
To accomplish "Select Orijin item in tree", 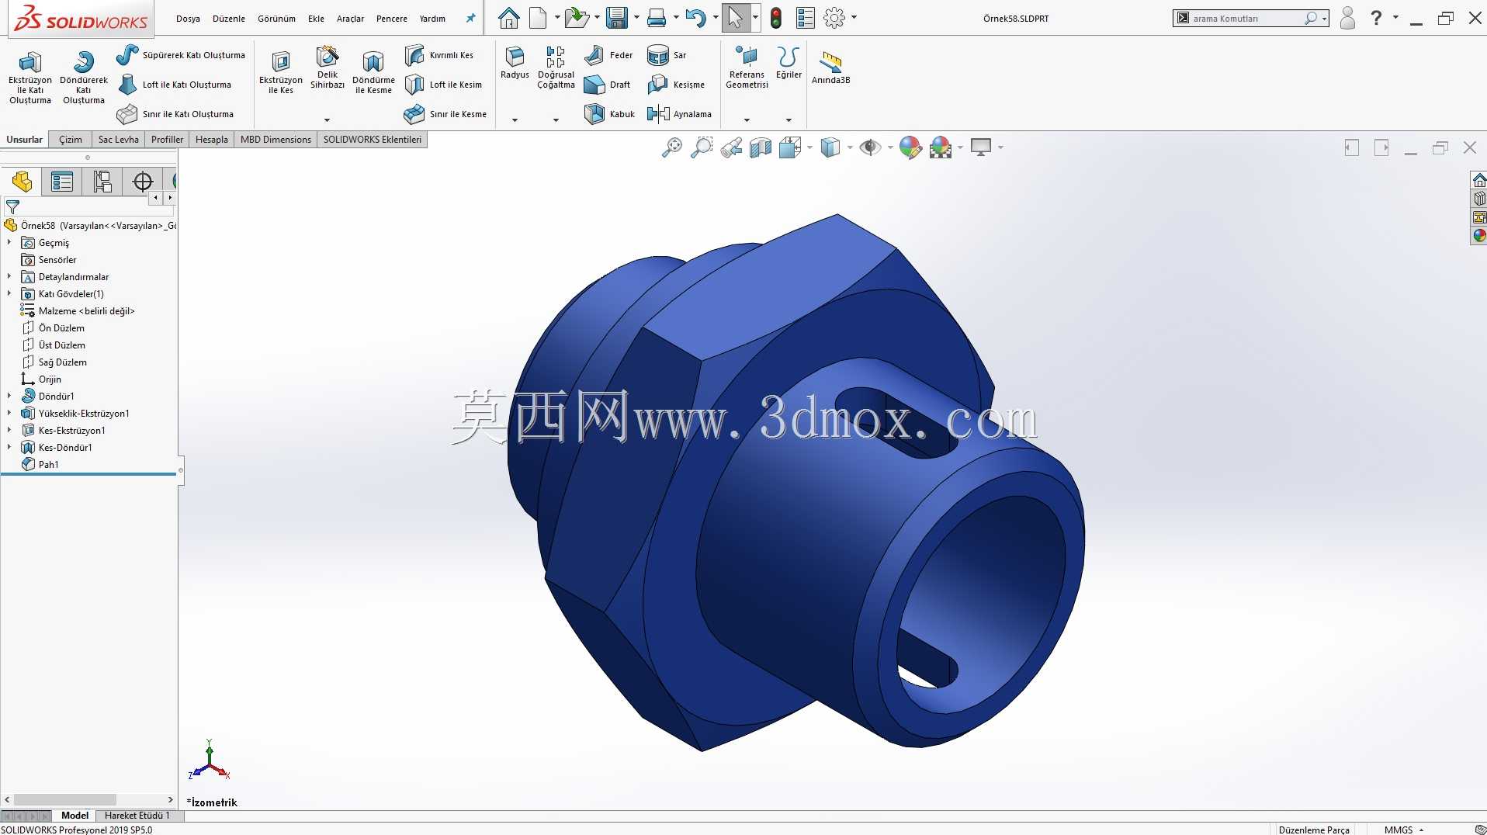I will [x=50, y=379].
